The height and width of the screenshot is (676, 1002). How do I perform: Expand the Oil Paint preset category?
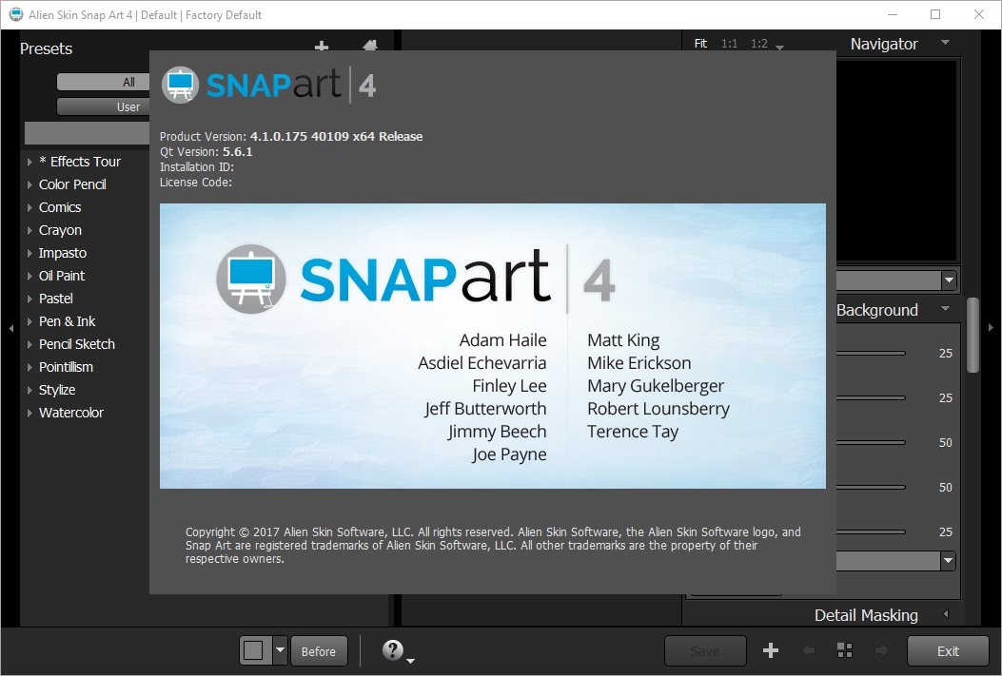tap(62, 276)
